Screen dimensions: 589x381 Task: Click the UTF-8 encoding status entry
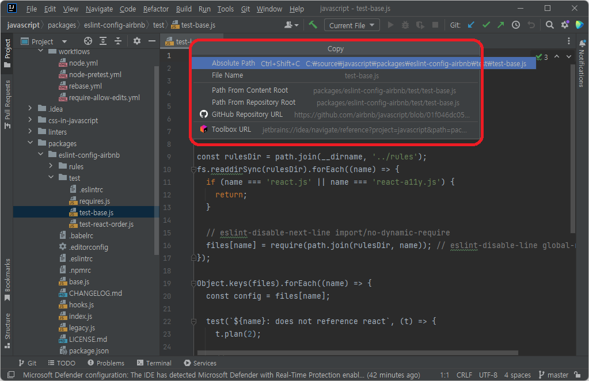pyautogui.click(x=488, y=375)
